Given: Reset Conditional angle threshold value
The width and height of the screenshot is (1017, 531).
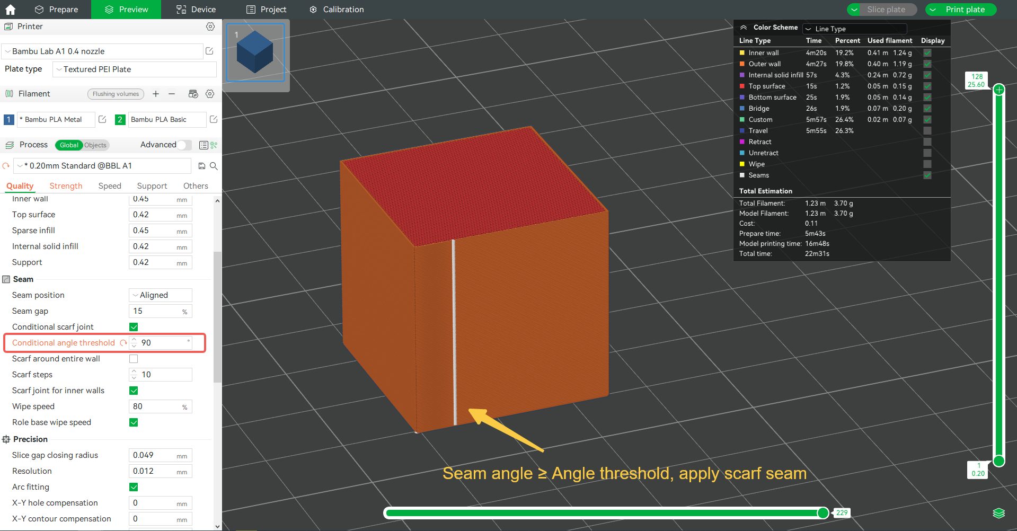Looking at the screenshot, I should [x=123, y=343].
